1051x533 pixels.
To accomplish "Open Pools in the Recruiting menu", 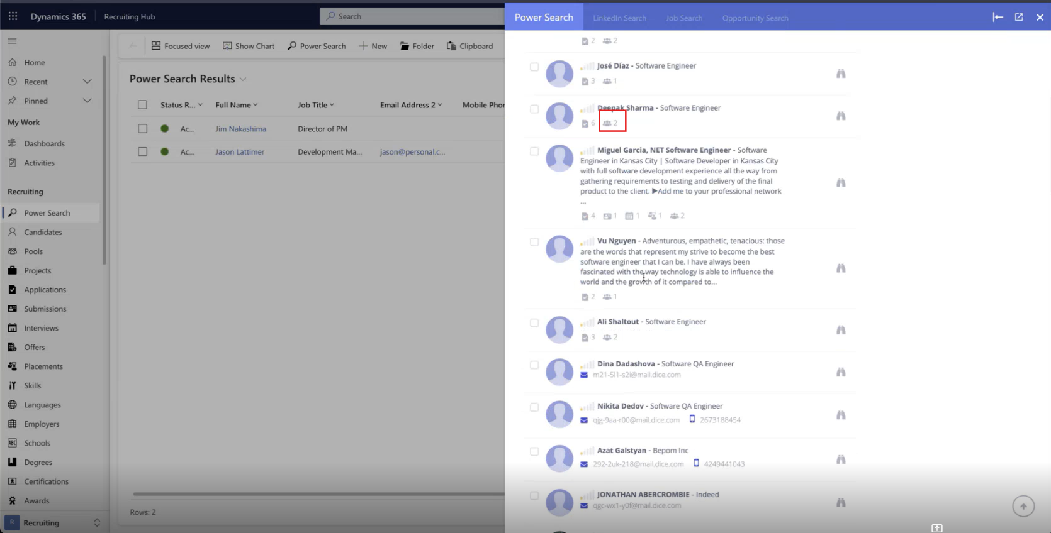I will [33, 251].
